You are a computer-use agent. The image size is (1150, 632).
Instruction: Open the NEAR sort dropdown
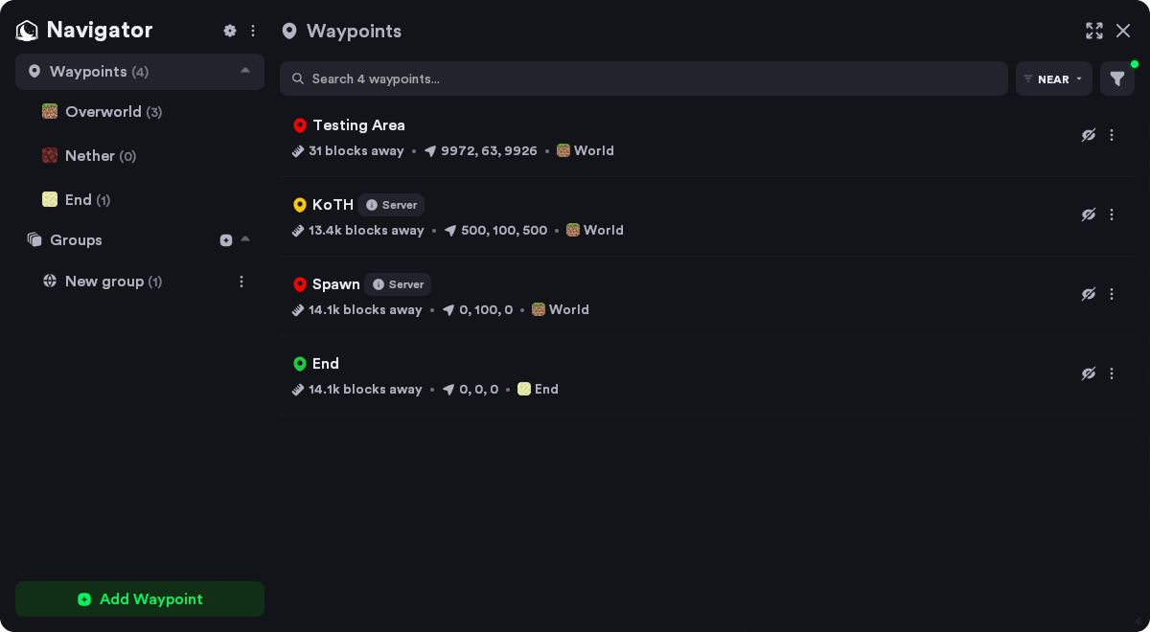click(x=1053, y=79)
